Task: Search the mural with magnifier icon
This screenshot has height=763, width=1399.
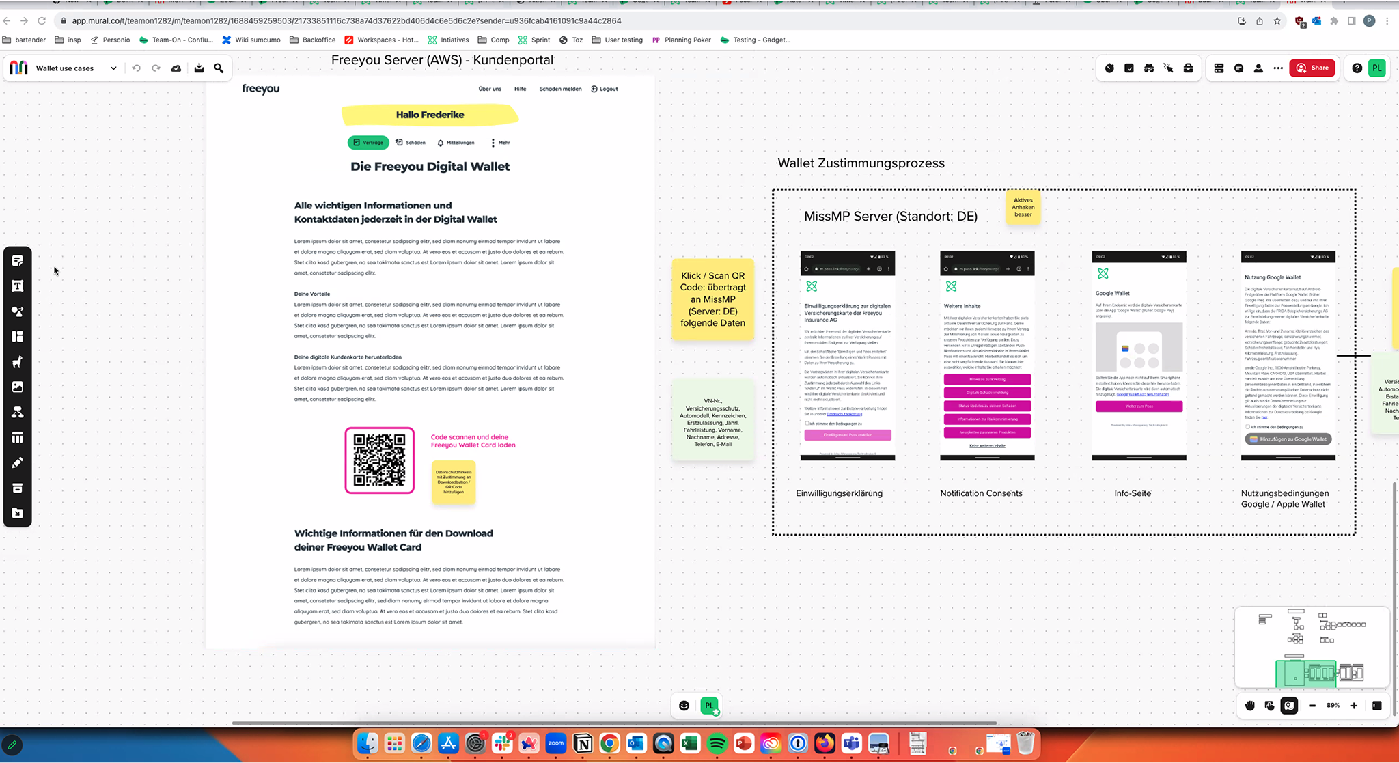Action: coord(219,68)
